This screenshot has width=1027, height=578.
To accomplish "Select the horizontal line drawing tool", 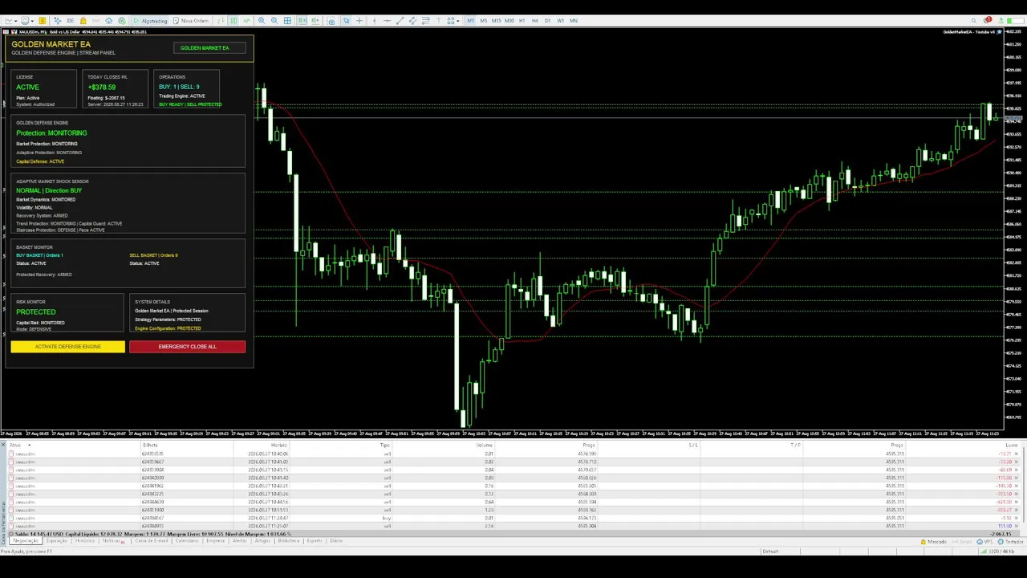I will [x=387, y=21].
